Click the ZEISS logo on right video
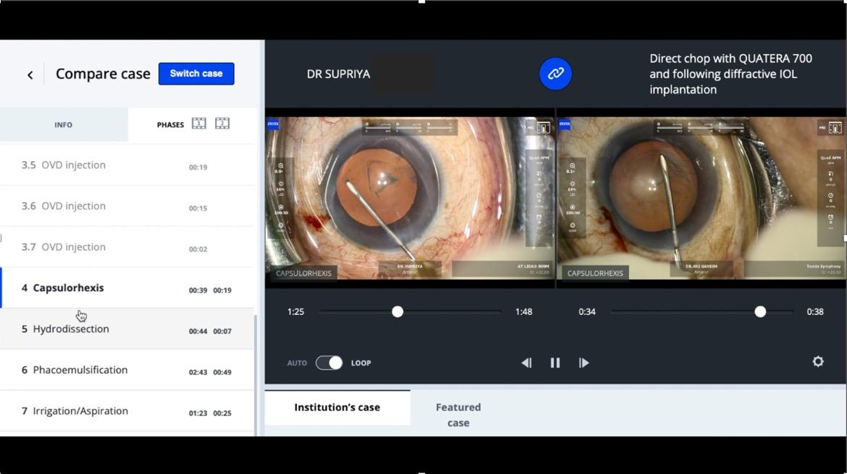847x474 pixels. click(565, 124)
